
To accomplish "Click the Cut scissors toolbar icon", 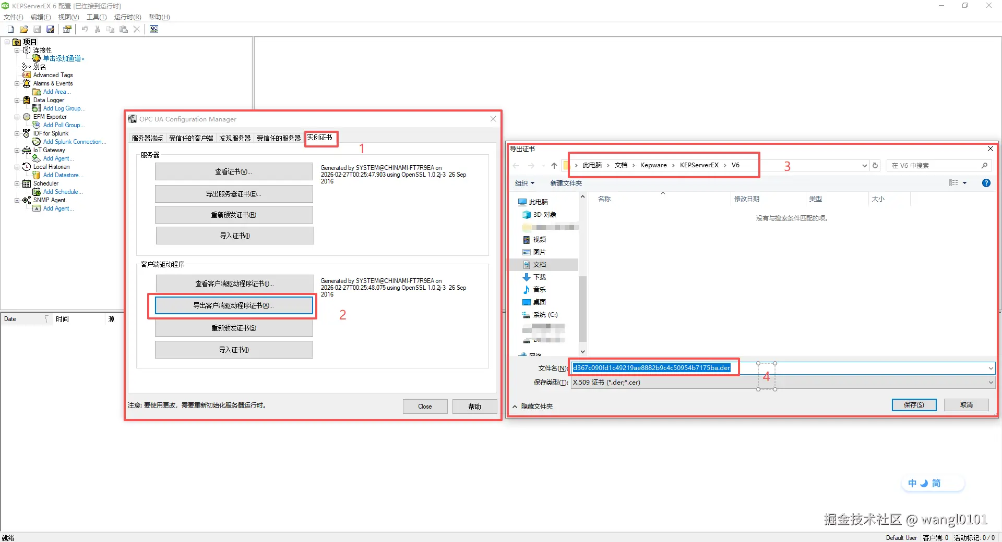I will [x=98, y=29].
